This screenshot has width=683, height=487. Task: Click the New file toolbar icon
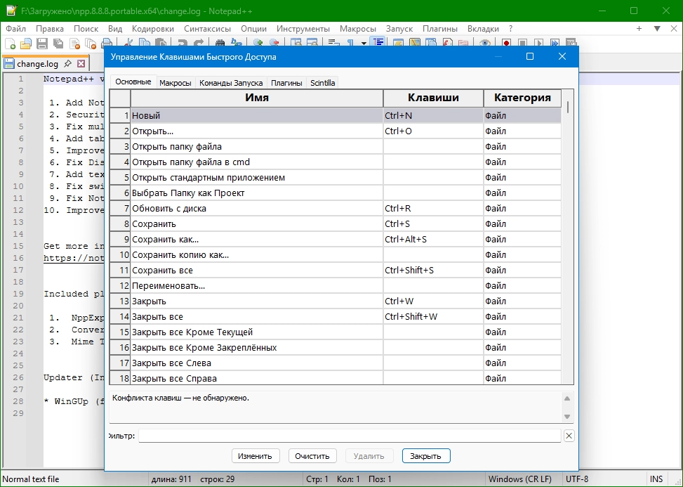(11, 44)
